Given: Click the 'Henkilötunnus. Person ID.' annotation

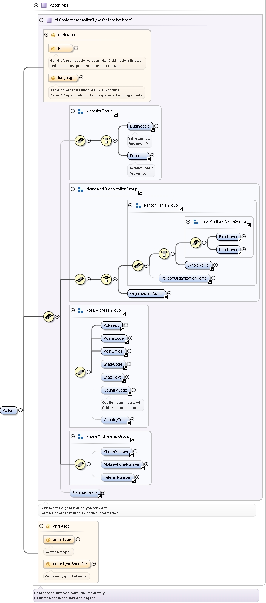Looking at the screenshot, I should point(141,170).
